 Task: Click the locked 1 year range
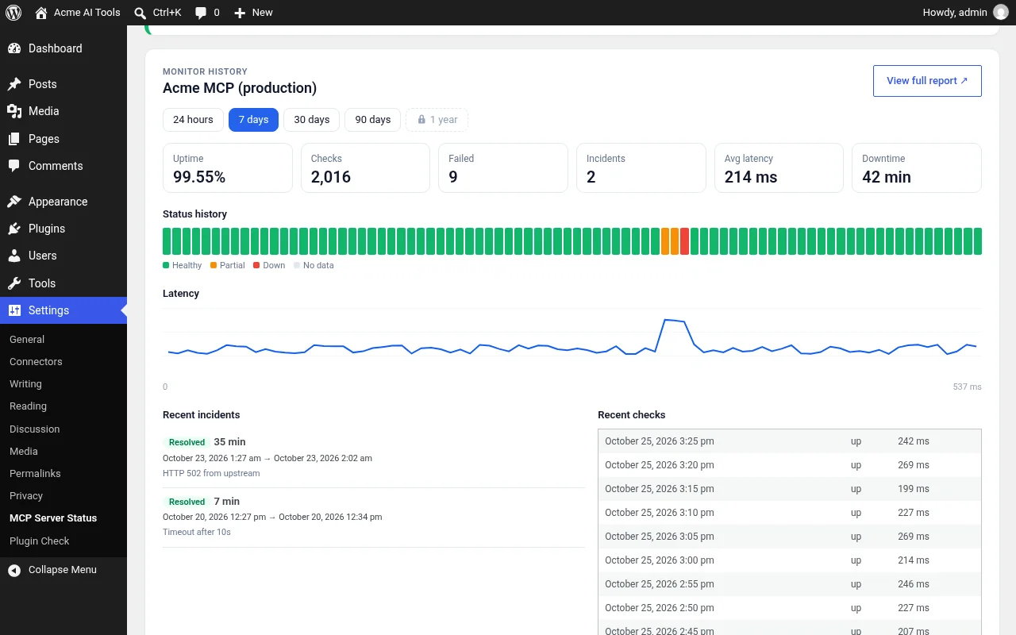point(437,120)
